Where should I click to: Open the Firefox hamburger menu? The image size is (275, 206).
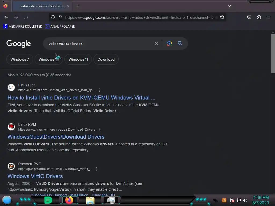click(x=269, y=17)
